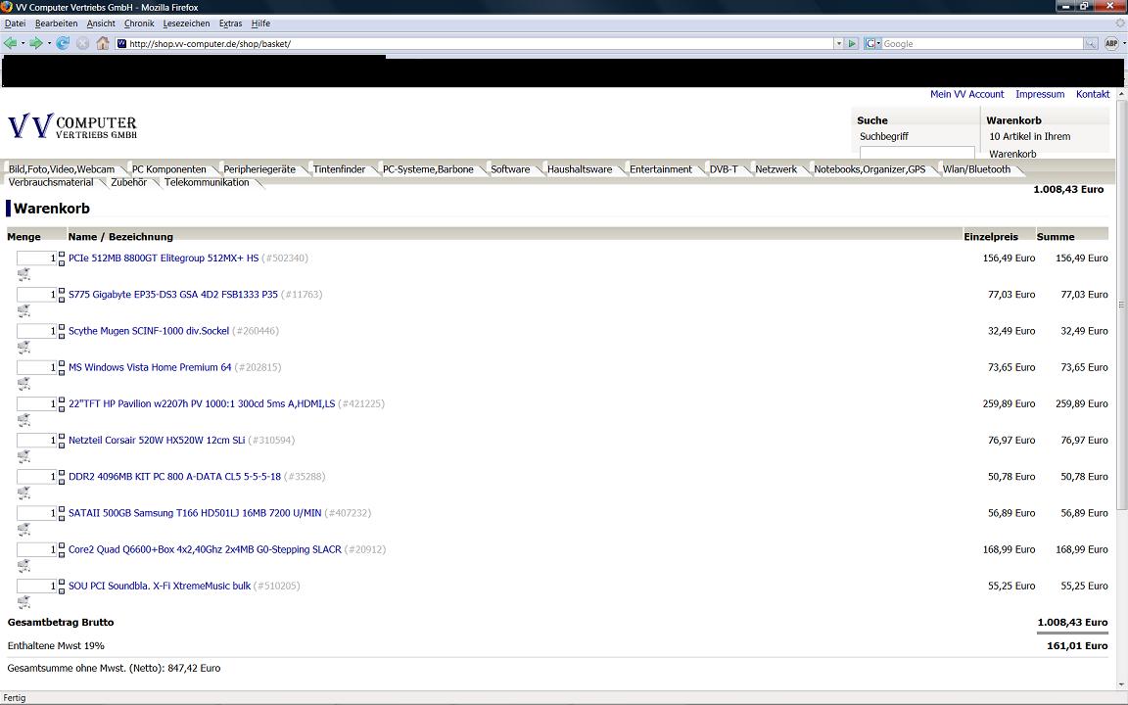Select the Netzwerk category tab
This screenshot has width=1128, height=705.
coord(775,169)
